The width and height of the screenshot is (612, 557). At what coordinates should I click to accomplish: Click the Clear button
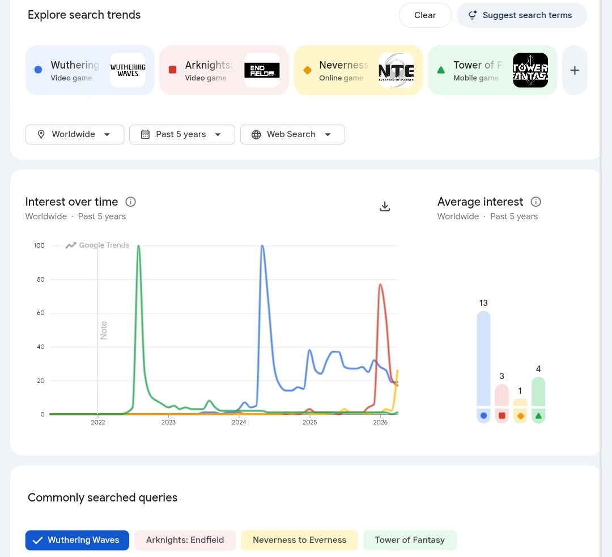(x=424, y=15)
